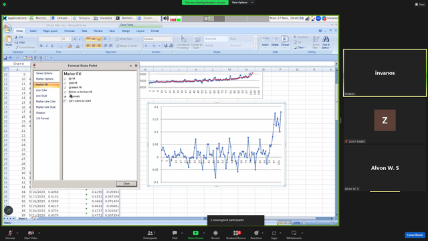Select the No fill radio option

66,79
